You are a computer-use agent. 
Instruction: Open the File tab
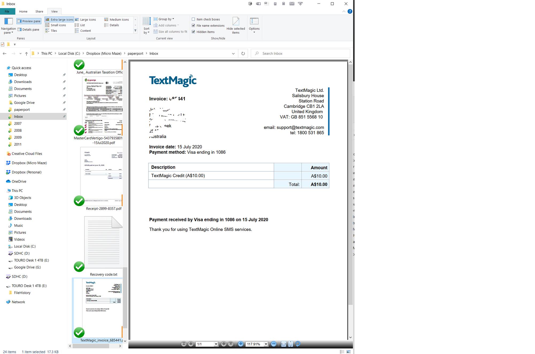coord(7,11)
